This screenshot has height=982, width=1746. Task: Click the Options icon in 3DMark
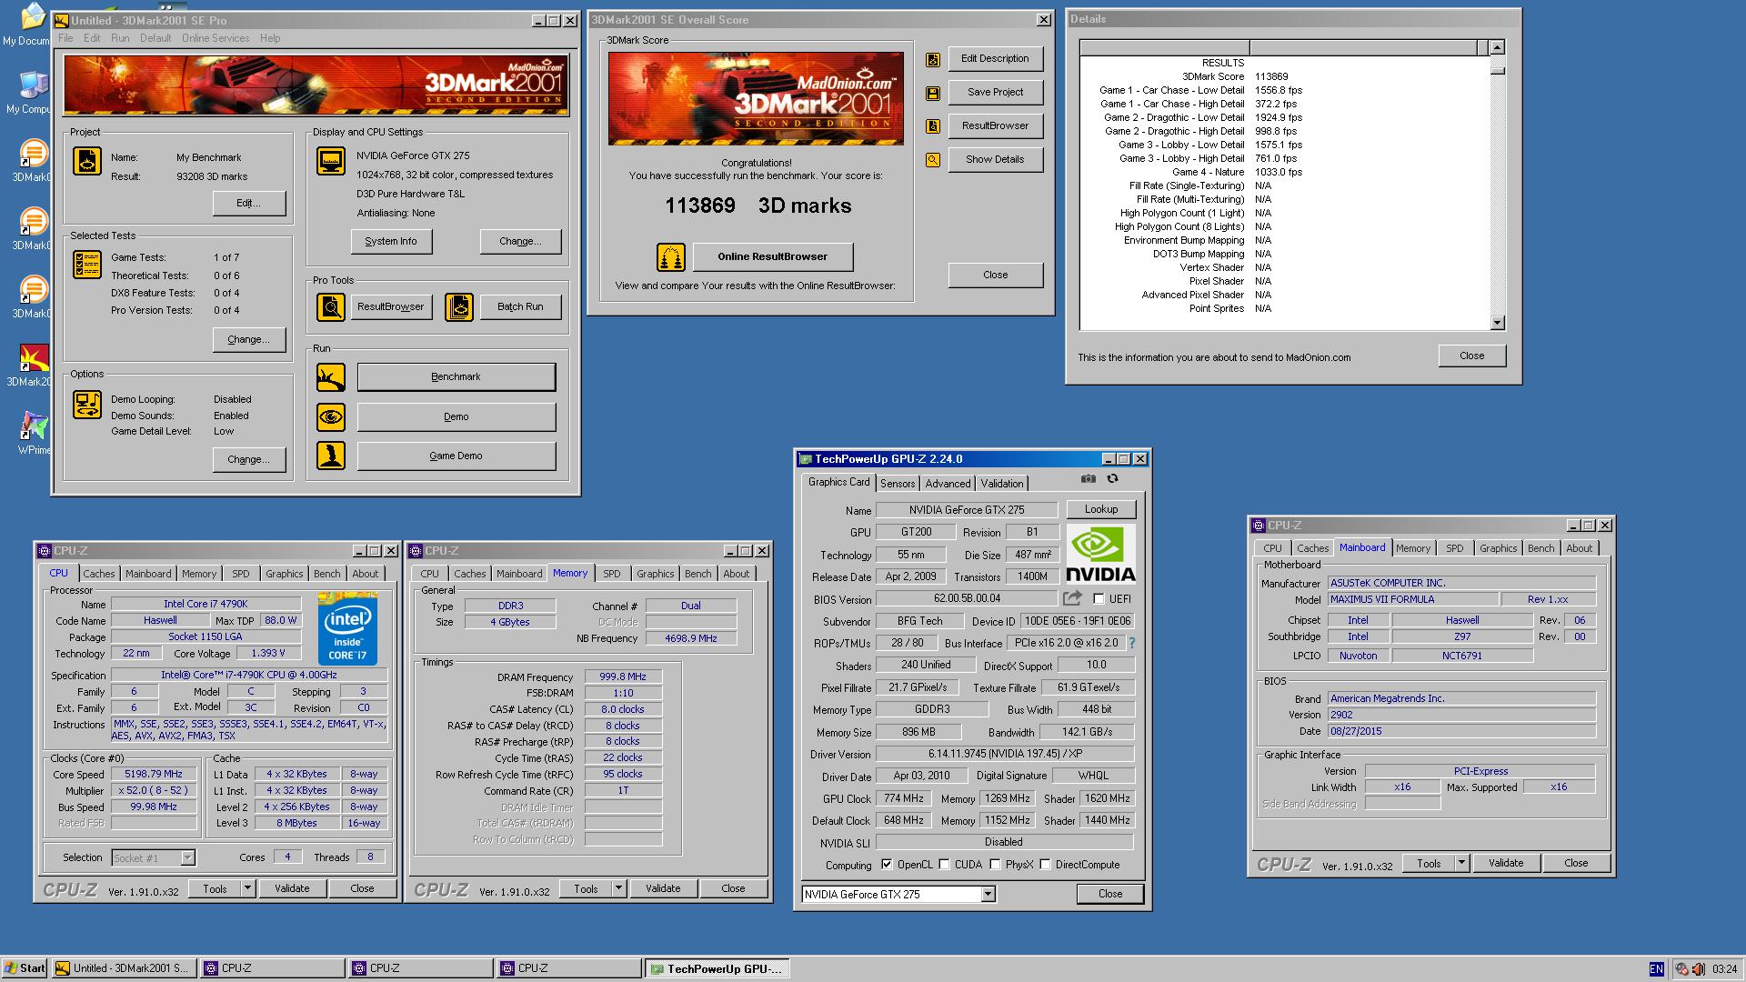tap(87, 405)
